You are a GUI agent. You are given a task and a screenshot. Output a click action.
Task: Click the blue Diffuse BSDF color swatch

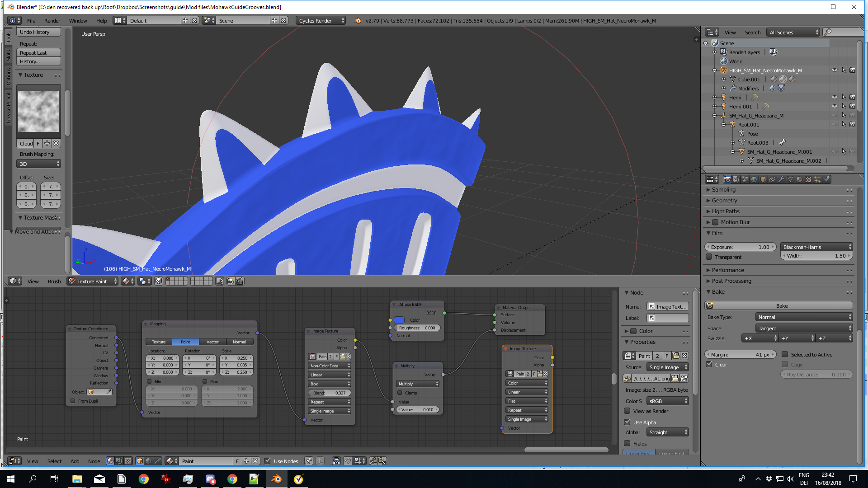[399, 320]
